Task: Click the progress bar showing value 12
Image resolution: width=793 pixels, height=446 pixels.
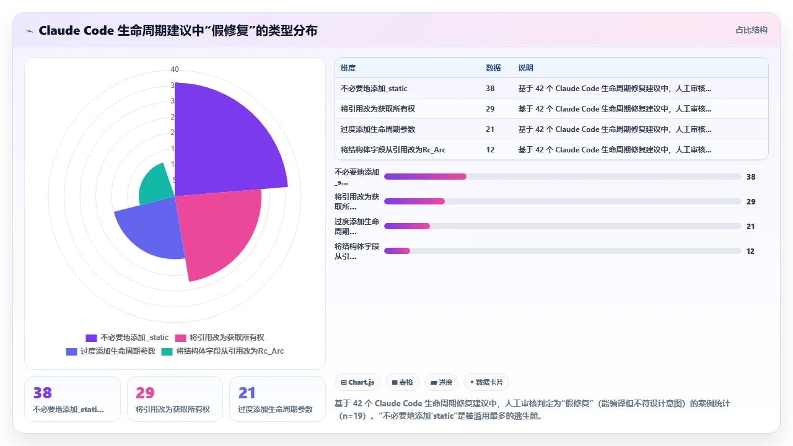Action: tap(563, 251)
